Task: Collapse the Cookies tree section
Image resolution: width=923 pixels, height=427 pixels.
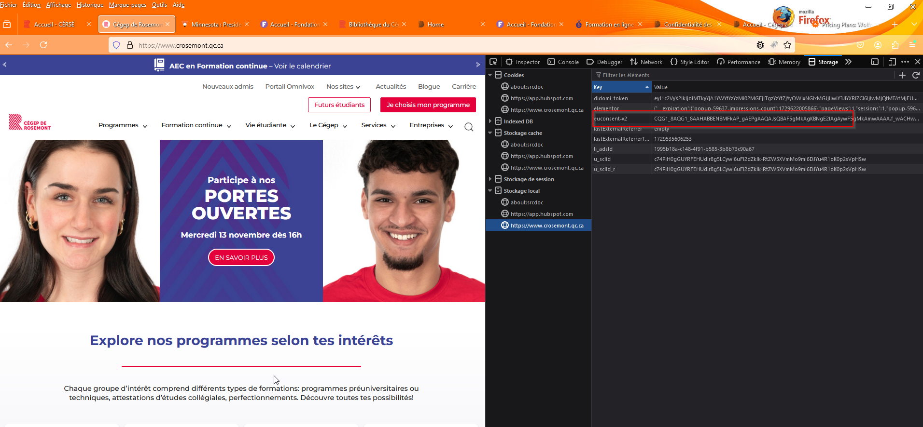Action: click(x=490, y=75)
